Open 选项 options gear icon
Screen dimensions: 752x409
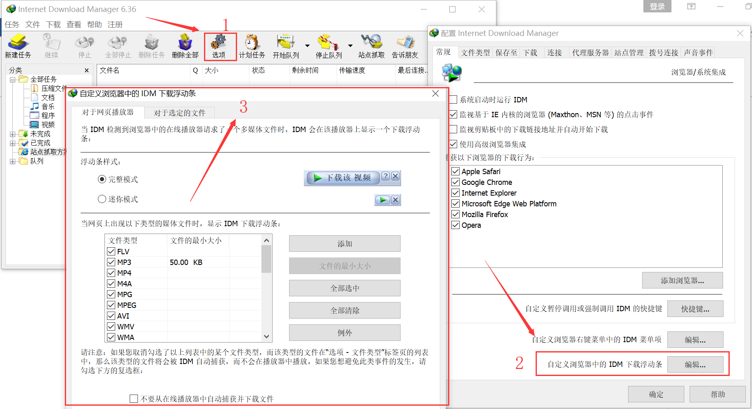pyautogui.click(x=219, y=46)
